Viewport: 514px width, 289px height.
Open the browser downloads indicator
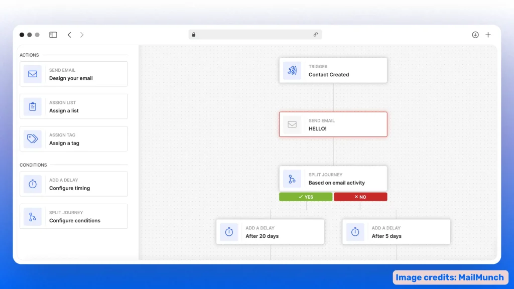475,35
